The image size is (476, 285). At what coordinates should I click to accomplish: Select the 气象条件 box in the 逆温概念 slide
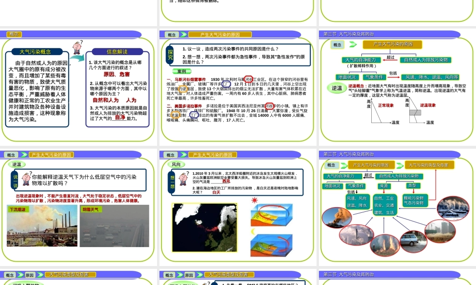tap(374, 77)
